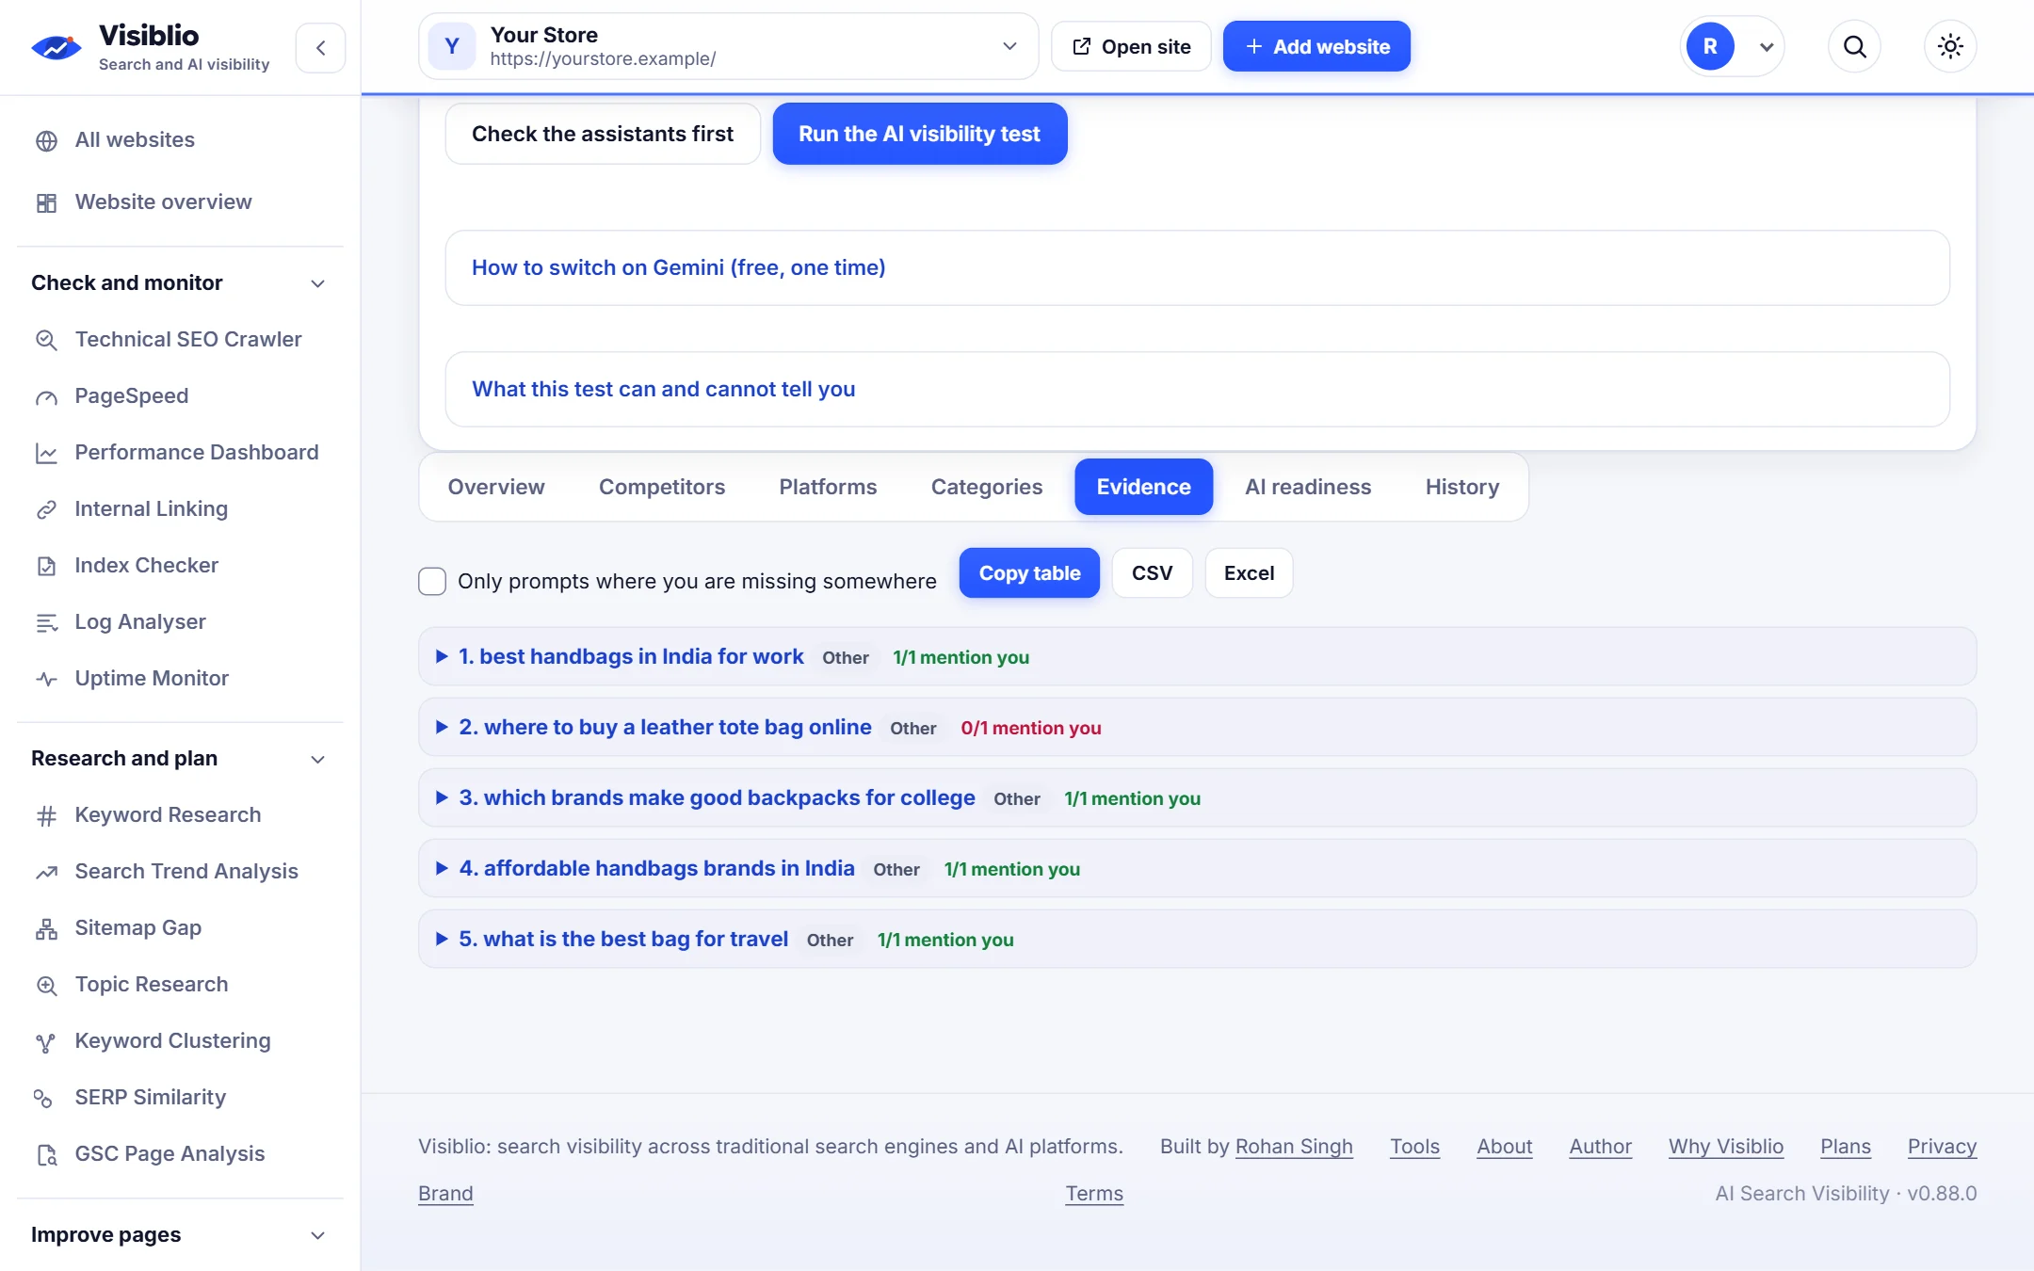This screenshot has height=1271, width=2034.
Task: Open the Your Store website selector dropdown
Action: (x=728, y=46)
